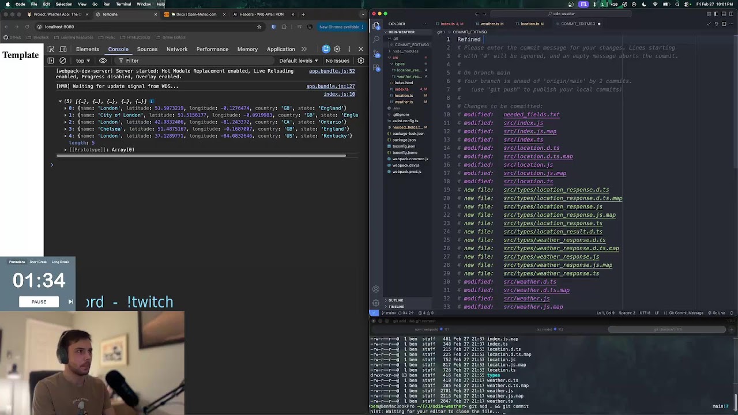The image size is (738, 415).
Task: Click the DevTools inspect element icon
Action: click(x=51, y=49)
